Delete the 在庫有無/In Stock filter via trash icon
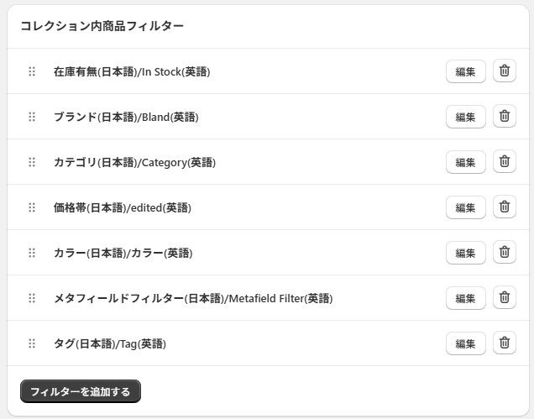The image size is (534, 419). [505, 71]
